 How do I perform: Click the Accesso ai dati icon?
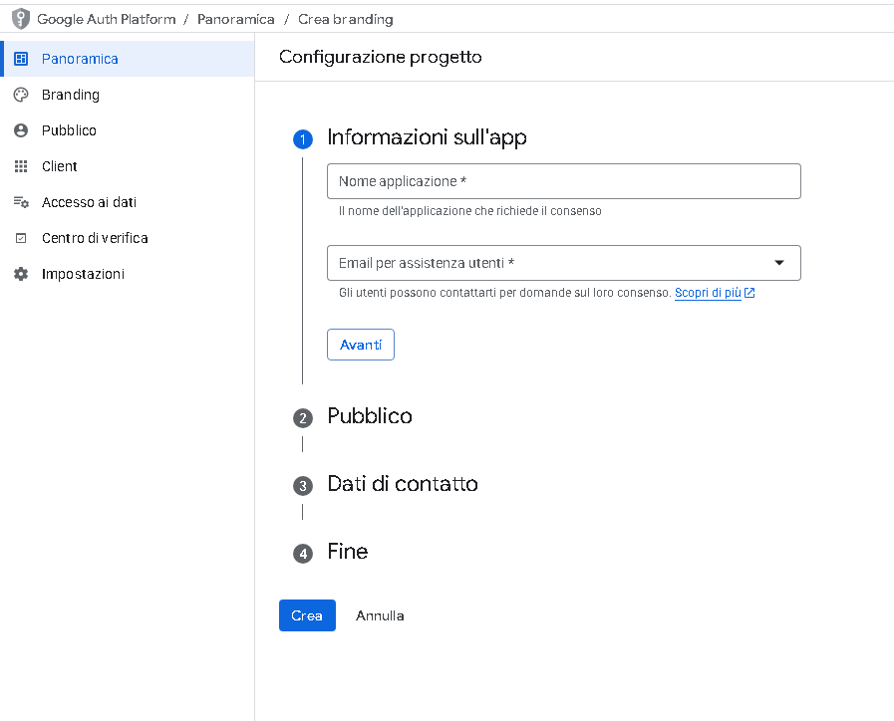click(21, 202)
